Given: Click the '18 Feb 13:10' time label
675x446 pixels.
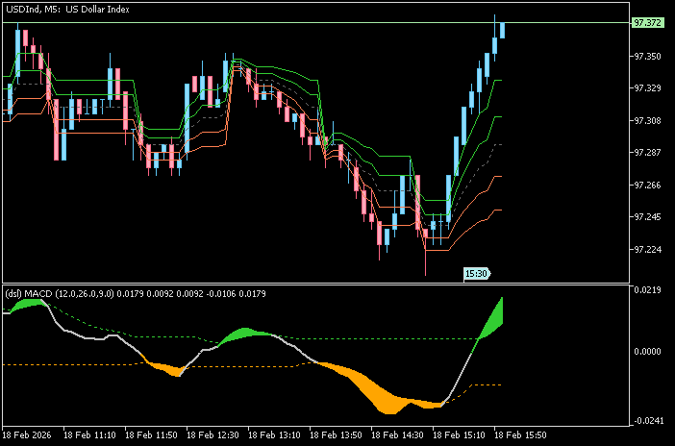Looking at the screenshot, I should pos(275,434).
